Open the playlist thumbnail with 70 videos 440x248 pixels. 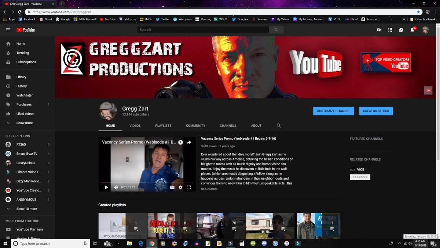tap(220, 226)
